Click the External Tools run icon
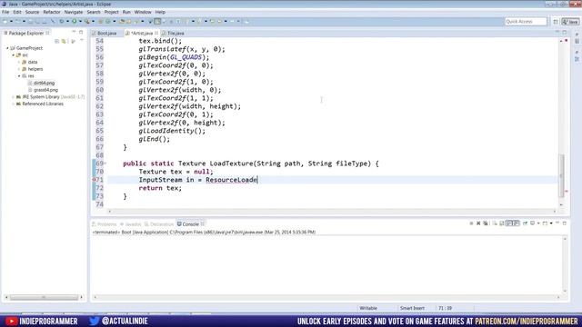Viewport: 582px width, 327px height. (87, 22)
